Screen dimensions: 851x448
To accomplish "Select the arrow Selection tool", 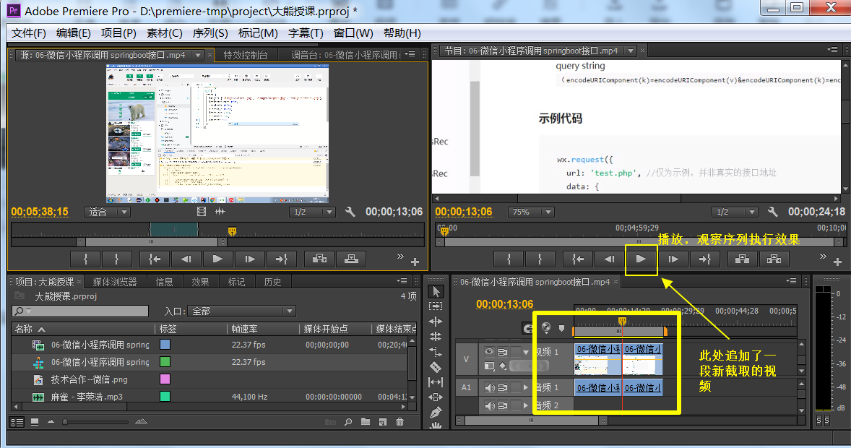I will click(436, 292).
